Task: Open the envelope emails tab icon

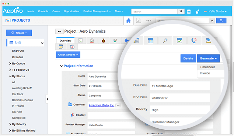Action: (x=208, y=40)
